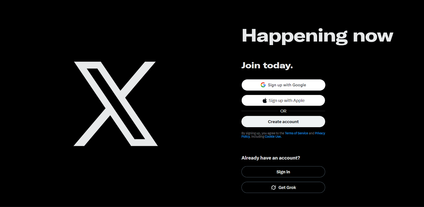Click the divider line left of OR

click(x=260, y=111)
